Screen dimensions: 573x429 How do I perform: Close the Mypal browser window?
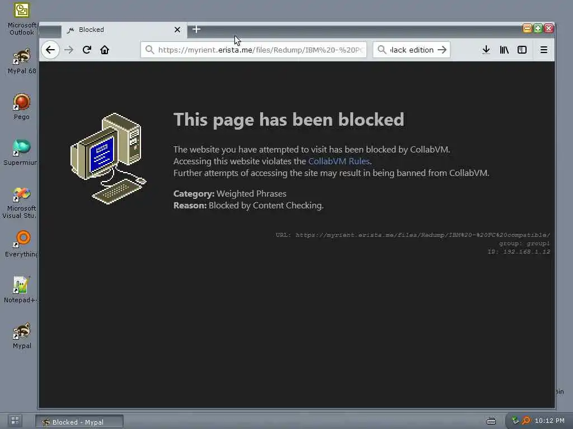point(548,28)
